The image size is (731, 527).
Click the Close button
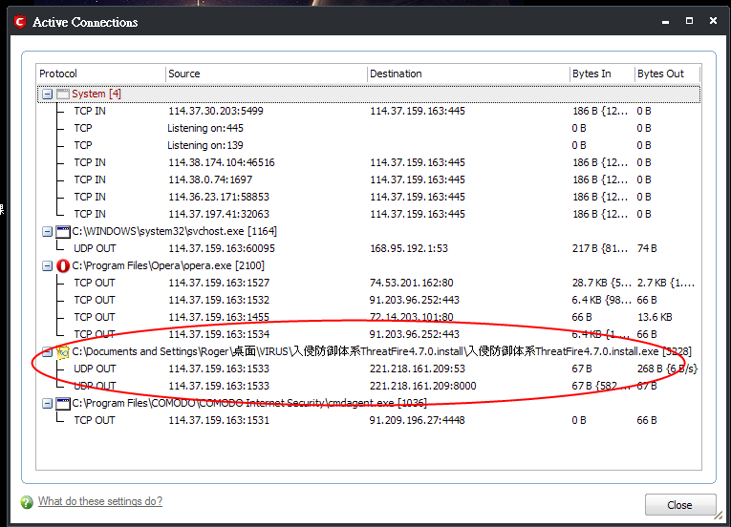(x=680, y=505)
